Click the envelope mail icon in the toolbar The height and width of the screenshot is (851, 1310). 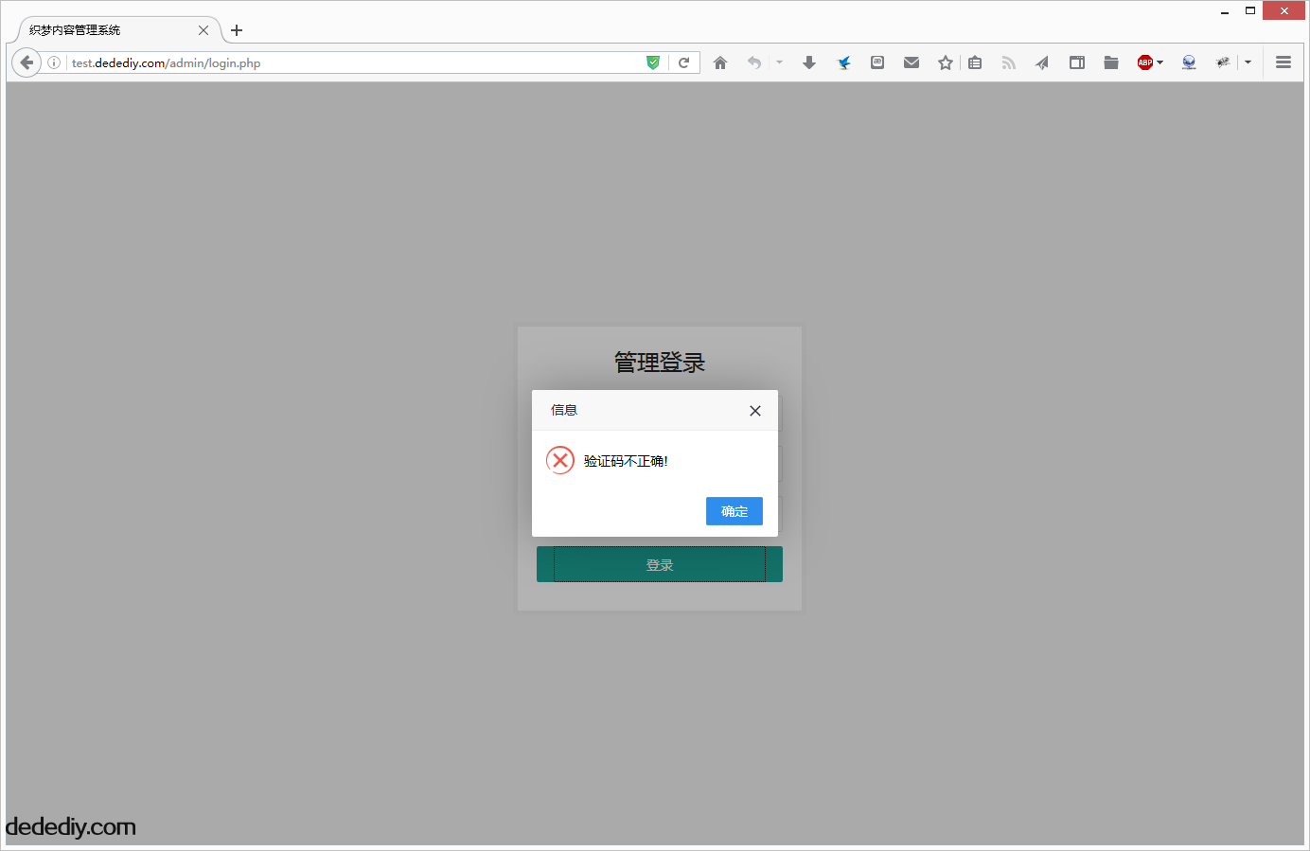point(912,62)
